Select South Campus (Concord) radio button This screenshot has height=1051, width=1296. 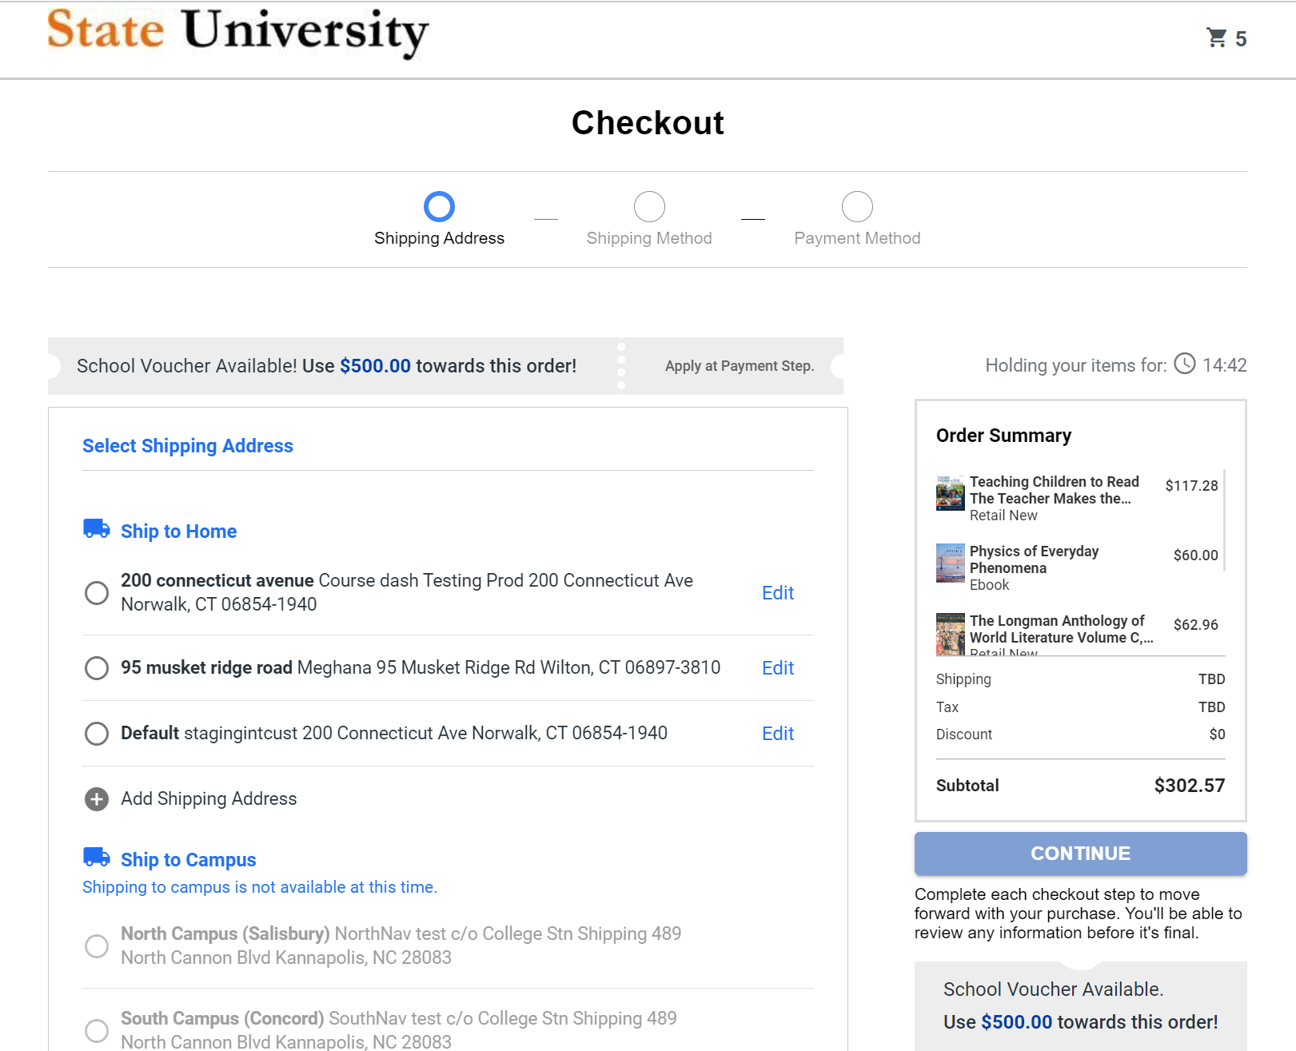click(x=97, y=1031)
